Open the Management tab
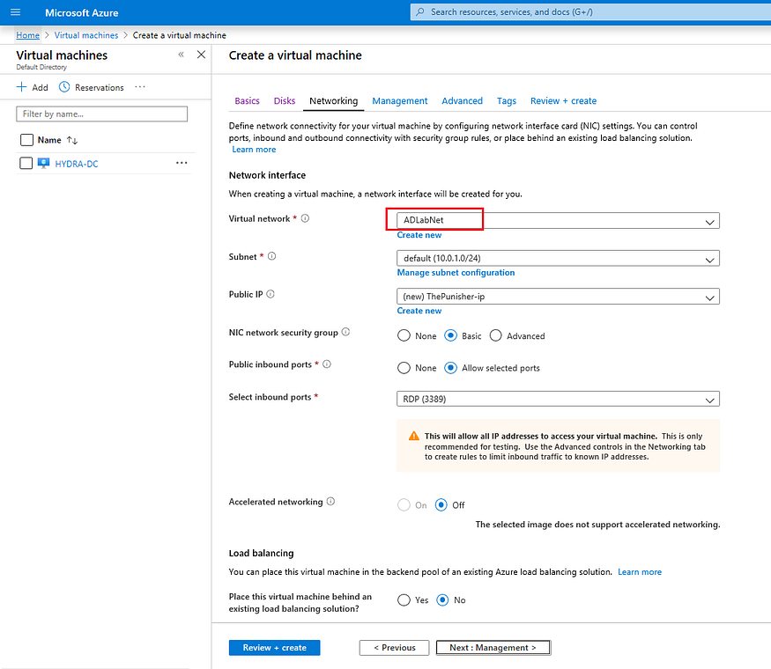The height and width of the screenshot is (669, 771). coord(400,100)
